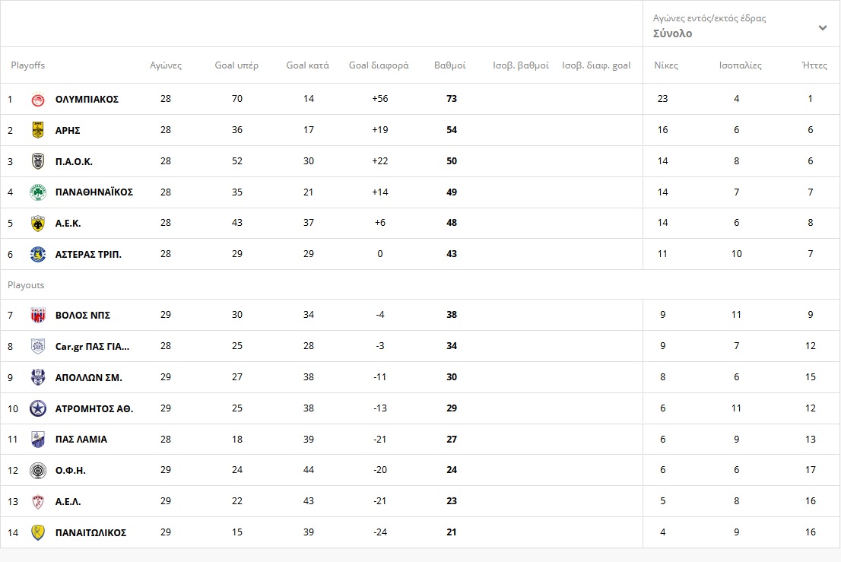
Task: Open ΑΠΟΛΛΩΝ ΣΜ. team link
Action: coord(88,377)
